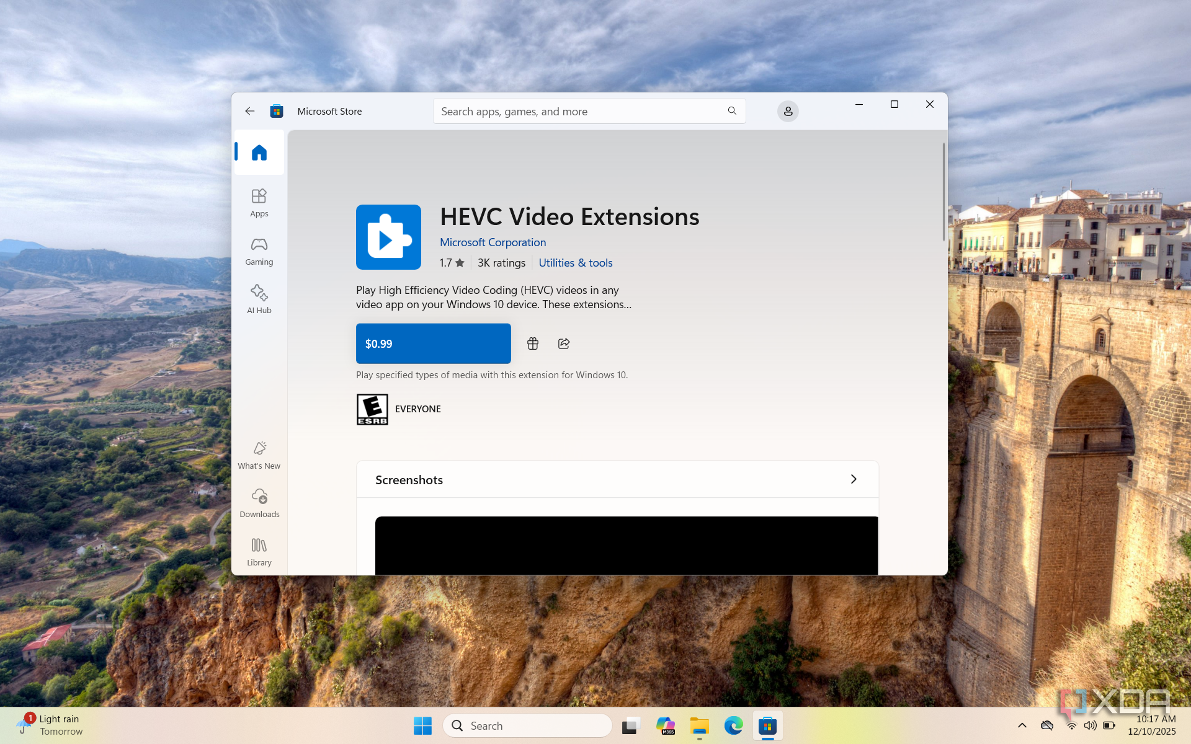Click the taskbar Search box

click(x=527, y=725)
